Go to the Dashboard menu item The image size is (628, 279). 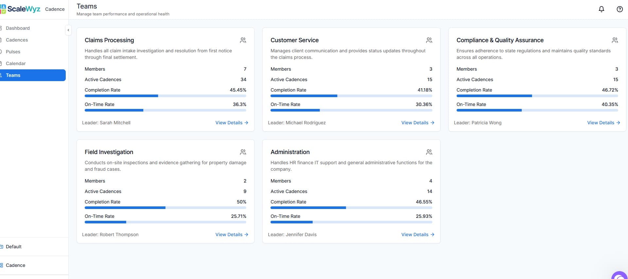click(18, 28)
